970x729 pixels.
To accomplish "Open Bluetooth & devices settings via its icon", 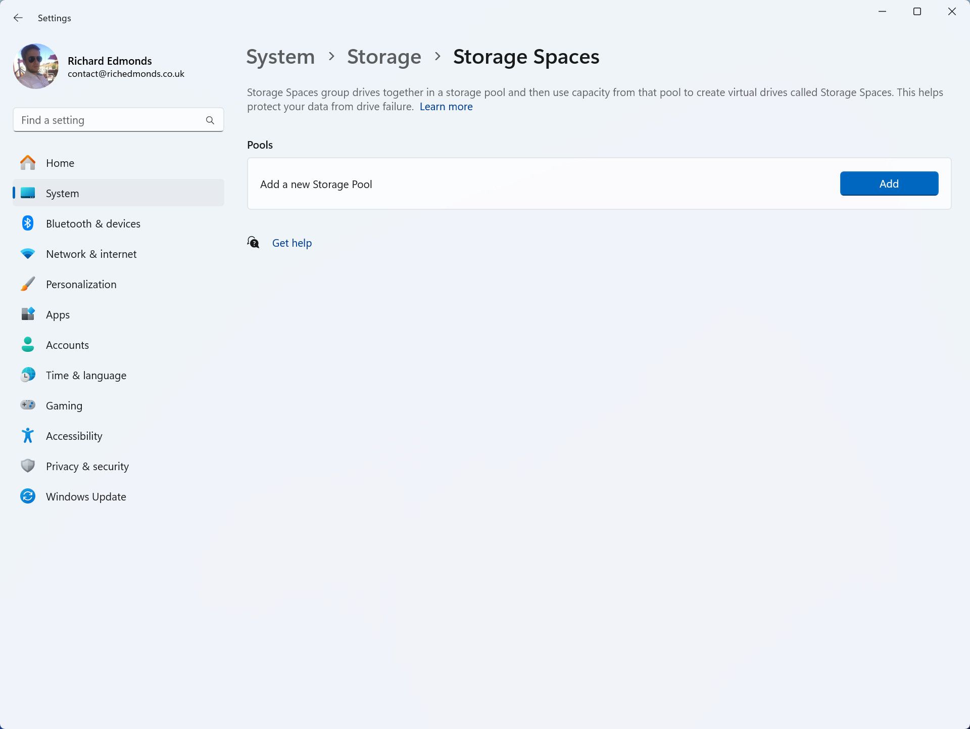I will point(28,223).
